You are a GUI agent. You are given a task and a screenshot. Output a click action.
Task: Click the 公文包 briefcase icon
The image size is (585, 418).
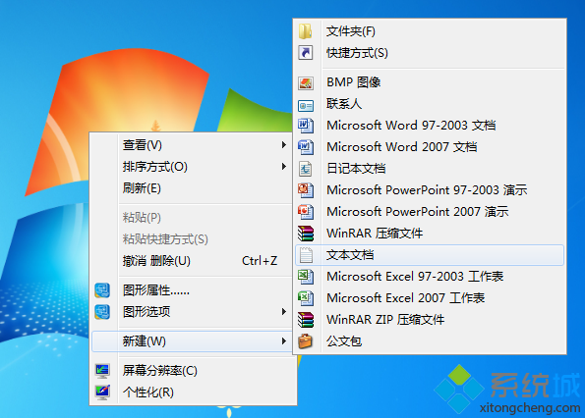tap(306, 341)
